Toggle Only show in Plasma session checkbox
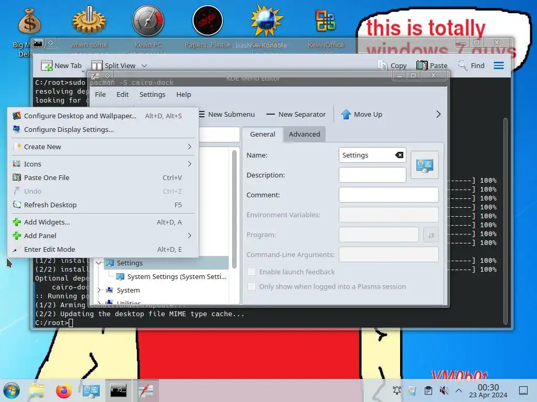Viewport: 537px width, 402px height. [x=252, y=286]
